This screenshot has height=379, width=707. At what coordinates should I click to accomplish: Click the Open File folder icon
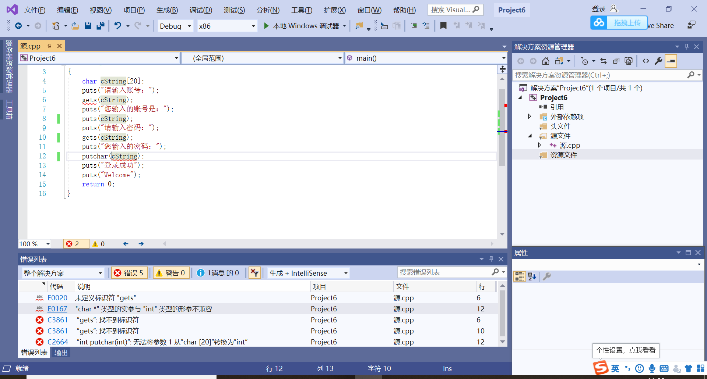(x=75, y=26)
